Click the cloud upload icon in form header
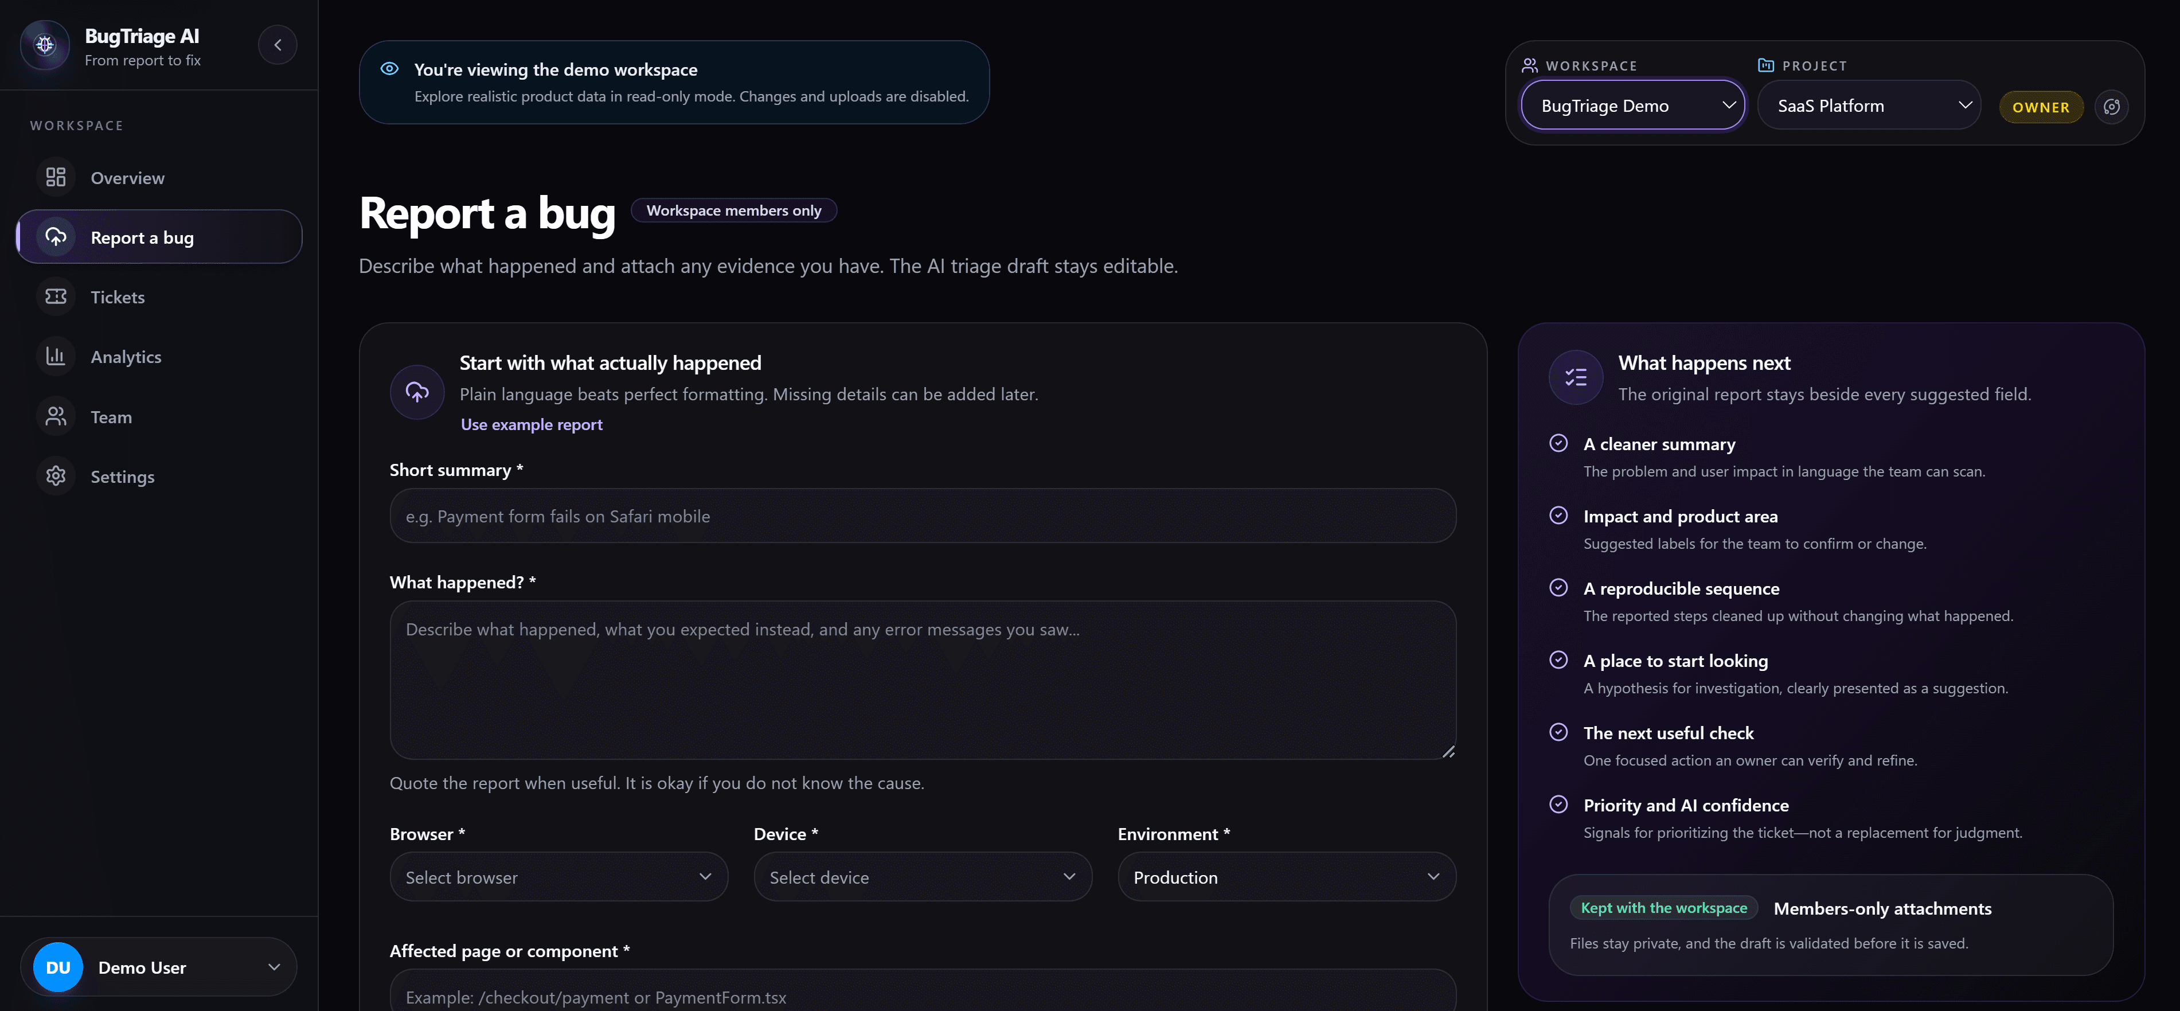The height and width of the screenshot is (1011, 2180). point(417,392)
